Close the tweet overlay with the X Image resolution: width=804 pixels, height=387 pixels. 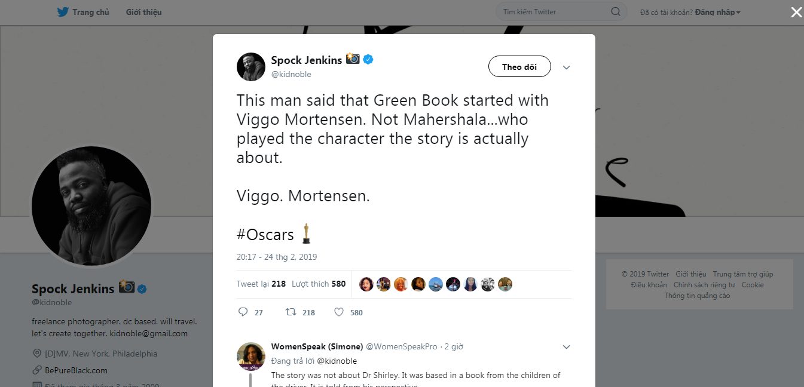pyautogui.click(x=796, y=13)
